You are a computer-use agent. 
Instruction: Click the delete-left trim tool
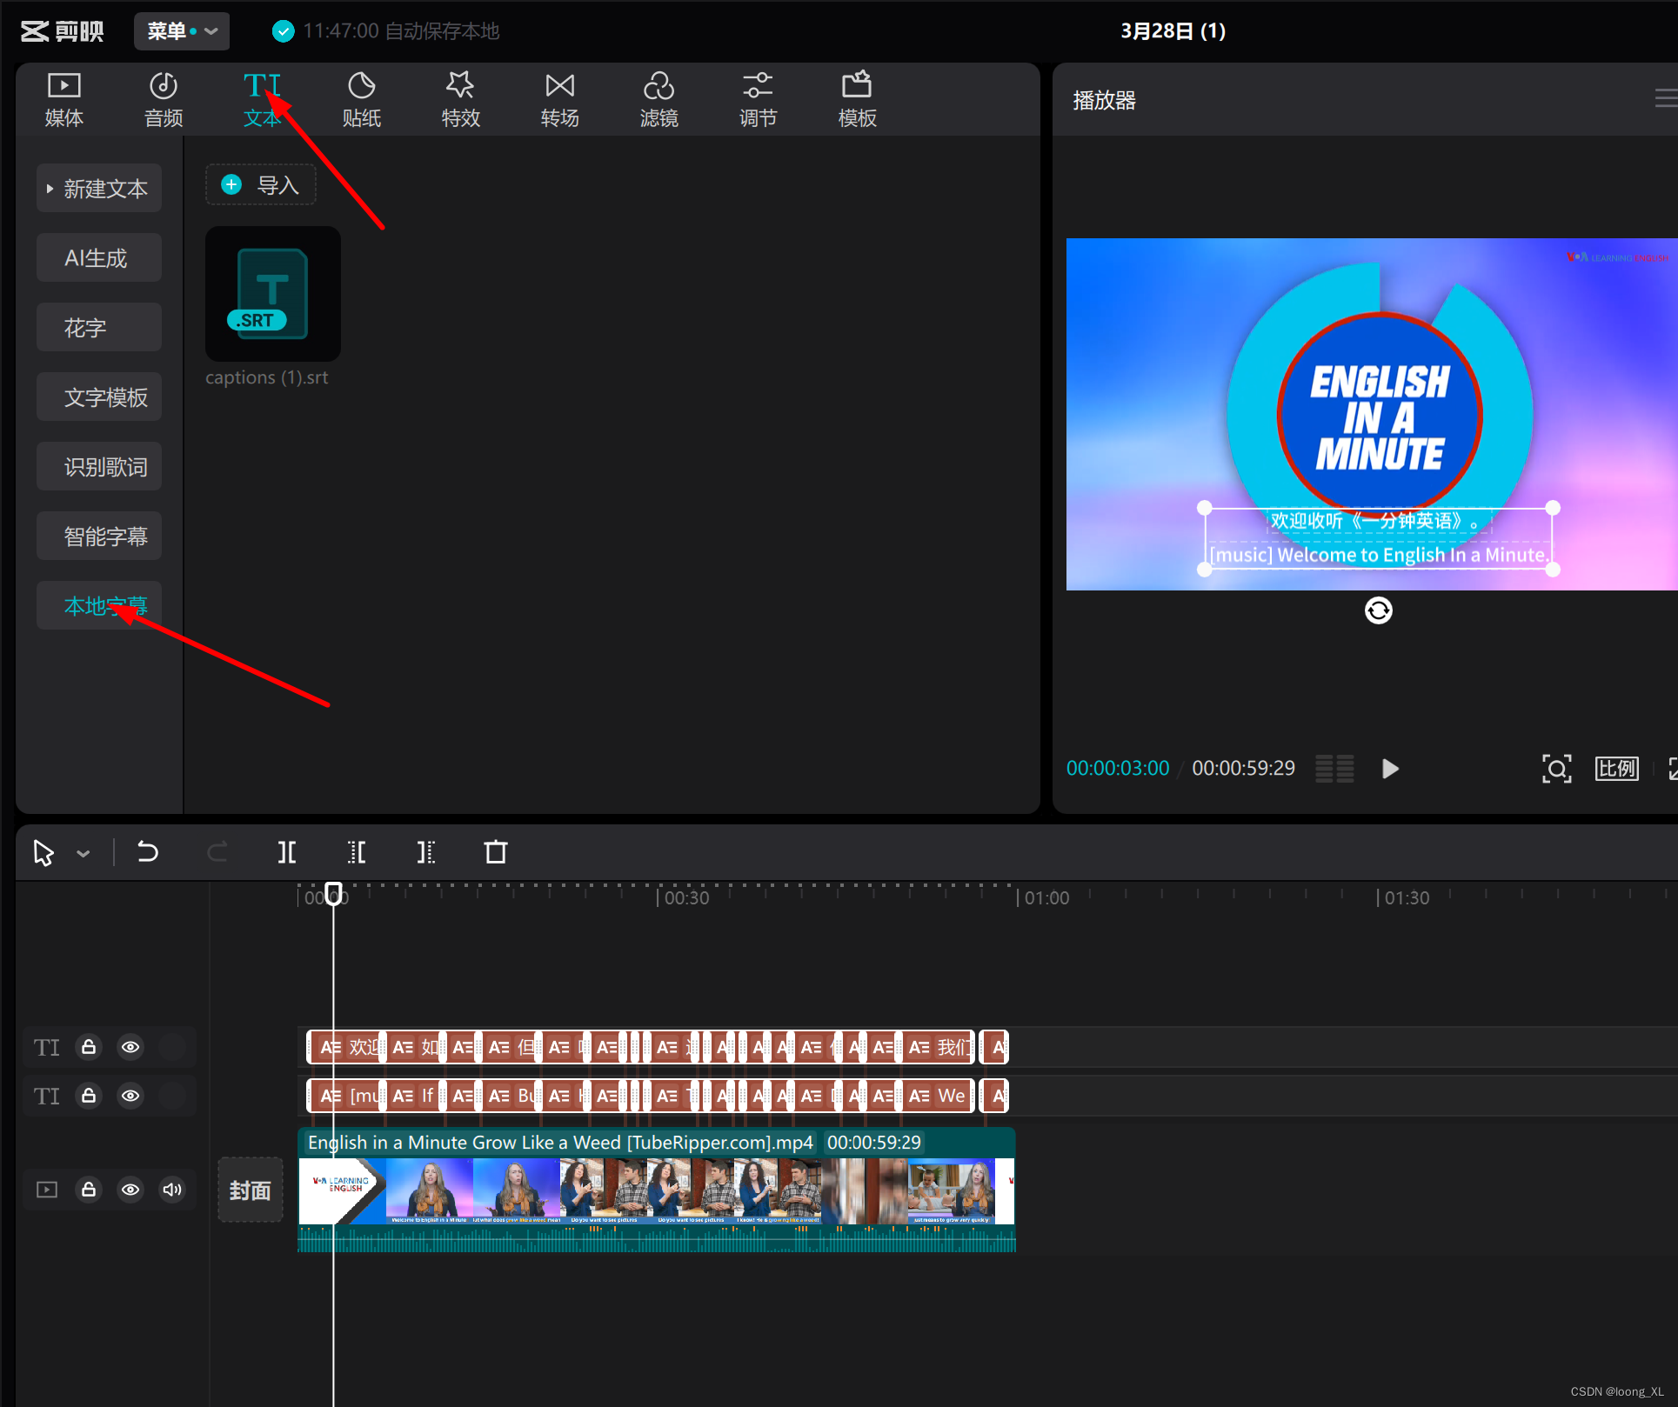point(357,852)
